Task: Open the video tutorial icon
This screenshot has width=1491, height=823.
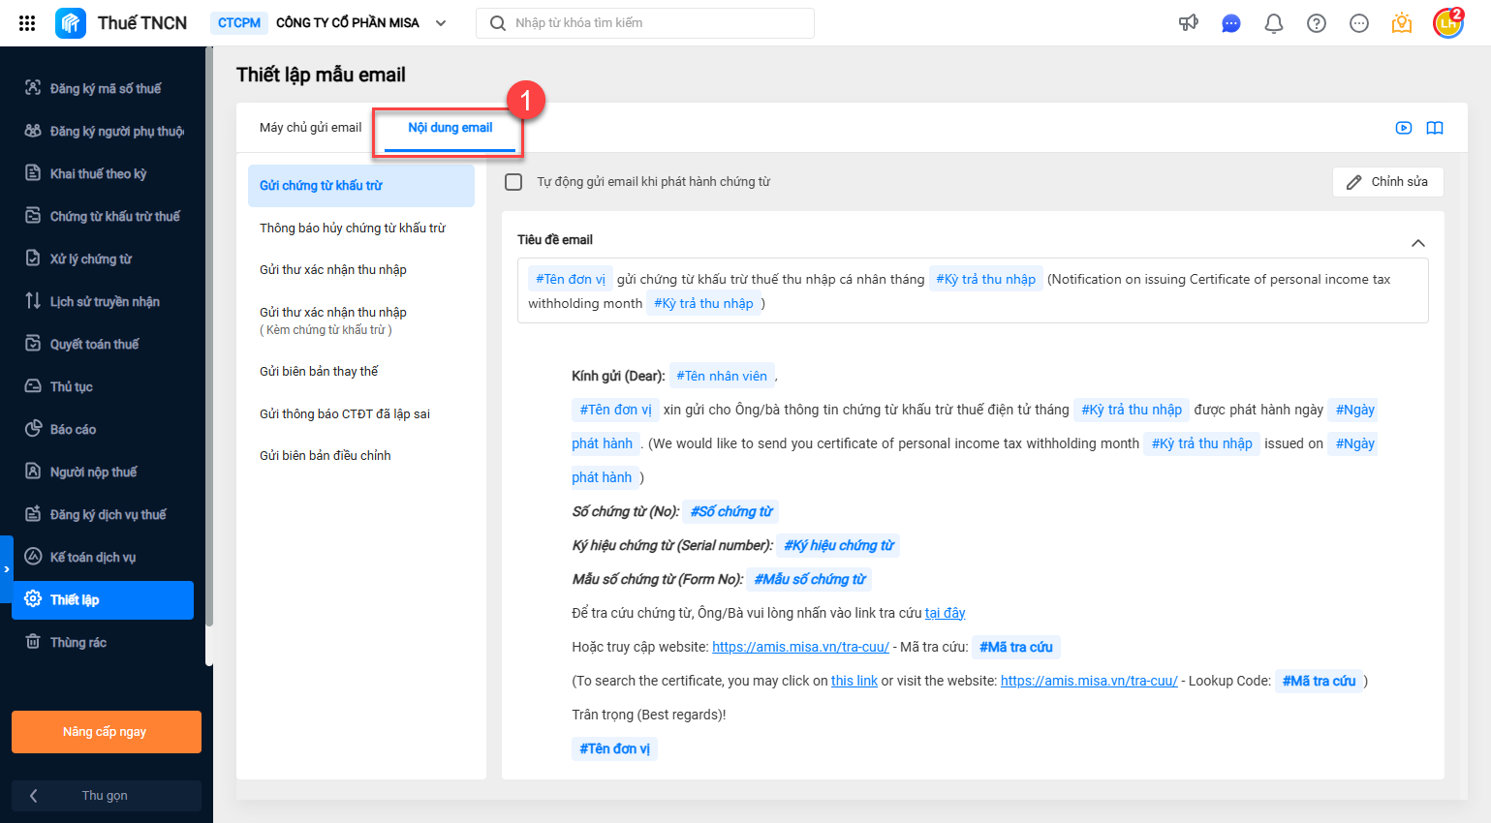Action: coord(1404,128)
